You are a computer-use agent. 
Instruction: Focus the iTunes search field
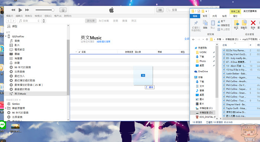point(178,10)
